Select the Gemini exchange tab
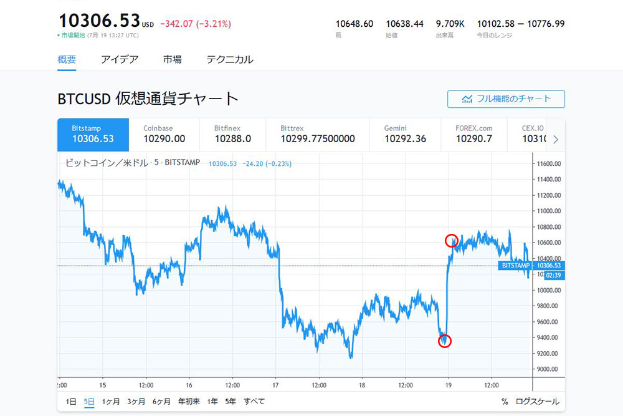Viewport: 623px width, 416px height. pyautogui.click(x=405, y=135)
